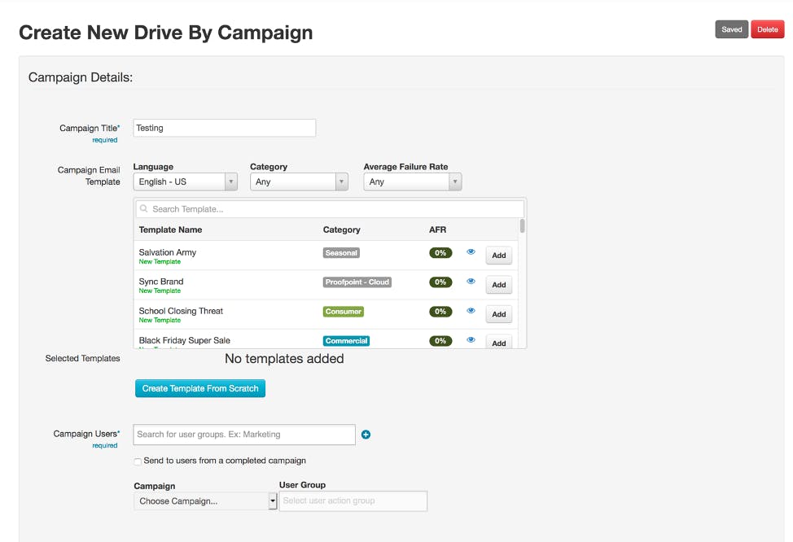Viewport: 793px width, 542px height.
Task: Preview the Sync Brand template eye icon
Action: (x=471, y=282)
